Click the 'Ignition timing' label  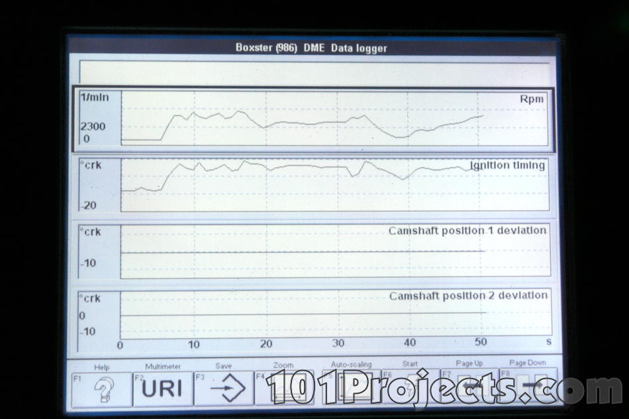[507, 165]
